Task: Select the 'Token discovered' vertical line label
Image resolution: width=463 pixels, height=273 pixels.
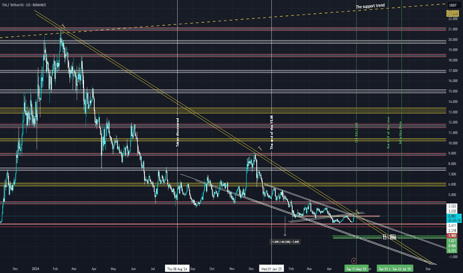Action: (177, 133)
